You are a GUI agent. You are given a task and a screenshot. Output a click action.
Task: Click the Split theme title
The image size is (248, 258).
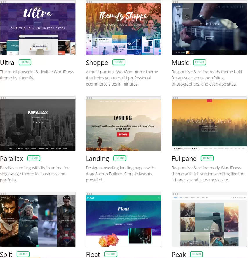pos(6,255)
